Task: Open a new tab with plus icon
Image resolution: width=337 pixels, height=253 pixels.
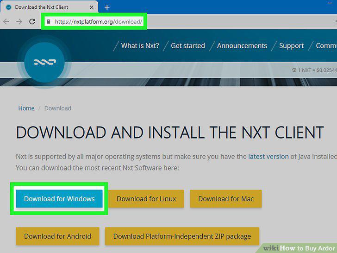Action: coord(107,7)
